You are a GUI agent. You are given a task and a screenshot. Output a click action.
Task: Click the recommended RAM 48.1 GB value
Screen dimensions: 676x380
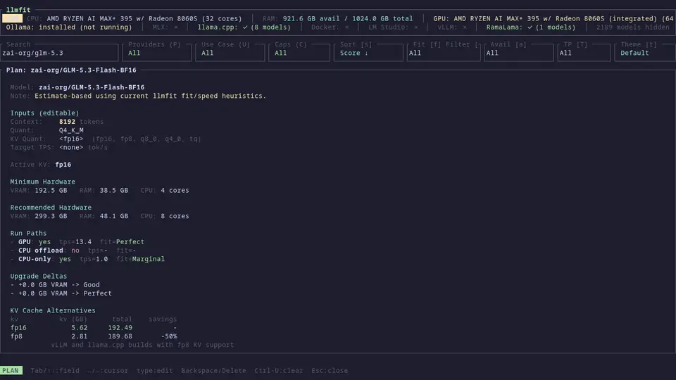click(x=114, y=216)
